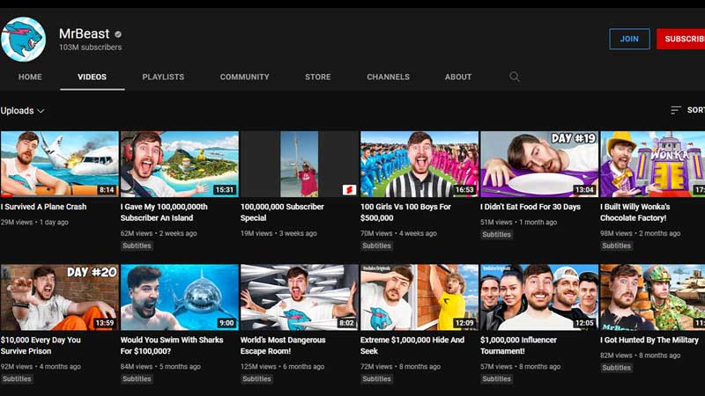Click the MrBeast channel name
The height and width of the screenshot is (396, 705).
point(84,33)
